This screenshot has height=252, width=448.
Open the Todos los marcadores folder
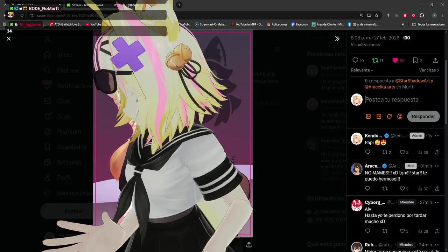(428, 24)
